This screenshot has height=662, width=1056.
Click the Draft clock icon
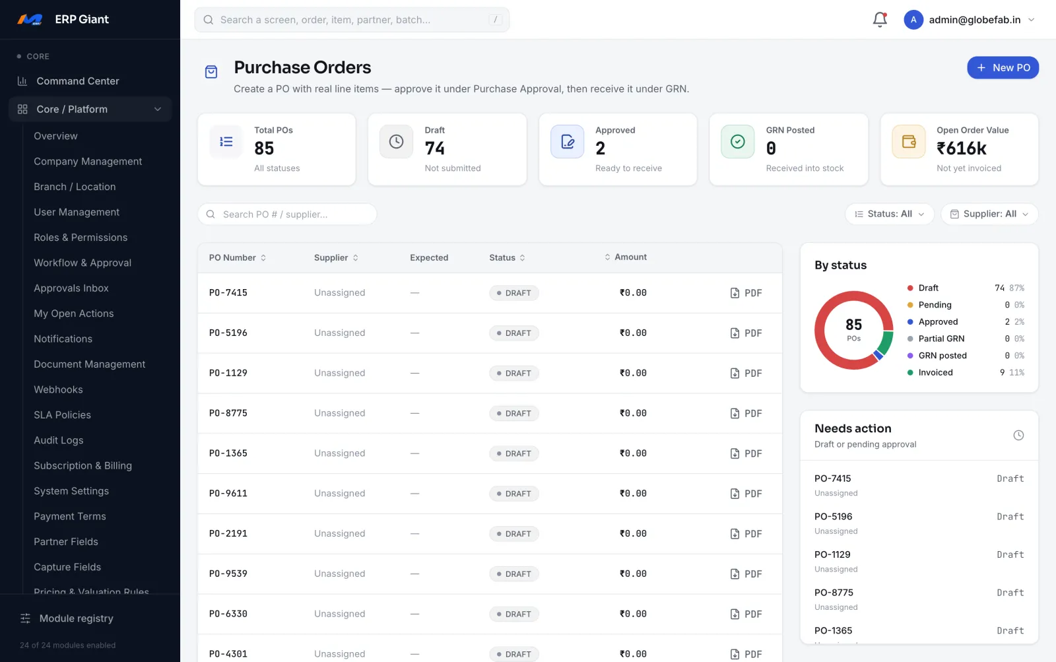[x=397, y=142]
